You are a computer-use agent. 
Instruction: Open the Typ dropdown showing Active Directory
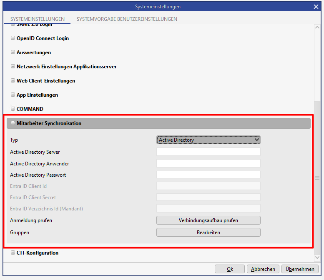[x=208, y=140]
